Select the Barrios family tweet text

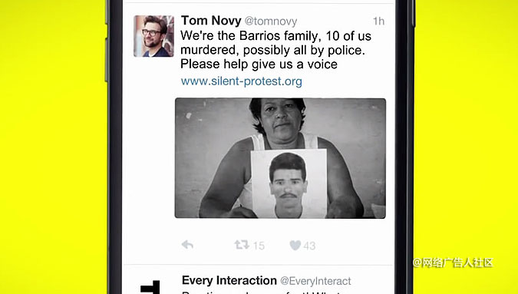click(x=275, y=50)
